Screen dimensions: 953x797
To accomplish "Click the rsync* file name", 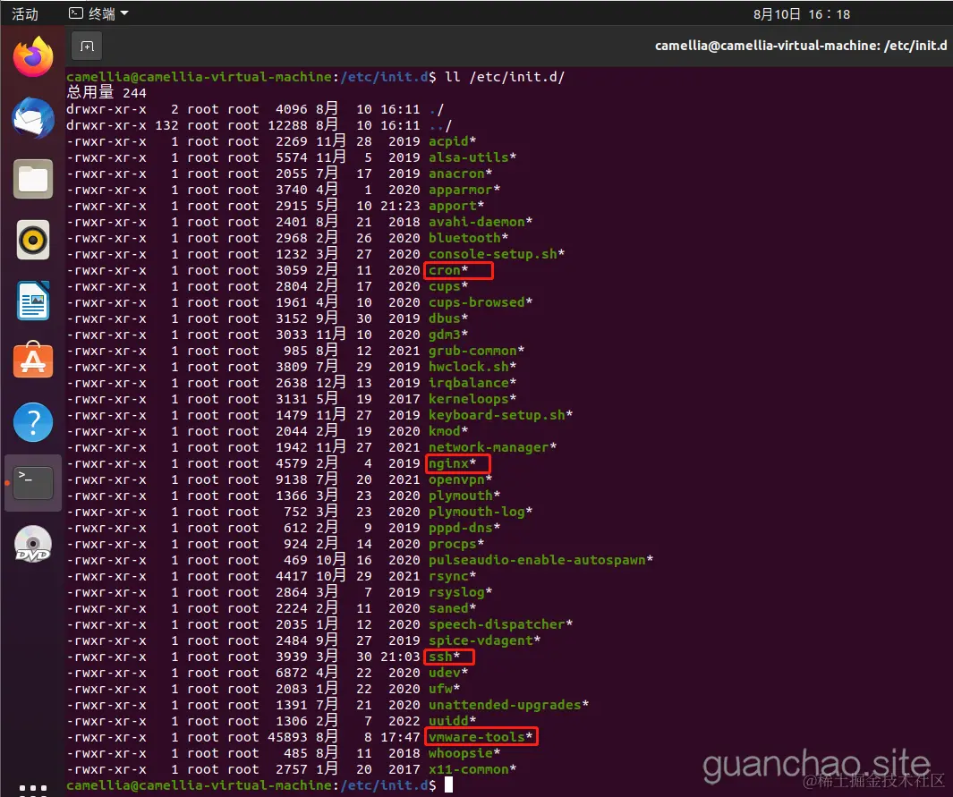I will [452, 576].
